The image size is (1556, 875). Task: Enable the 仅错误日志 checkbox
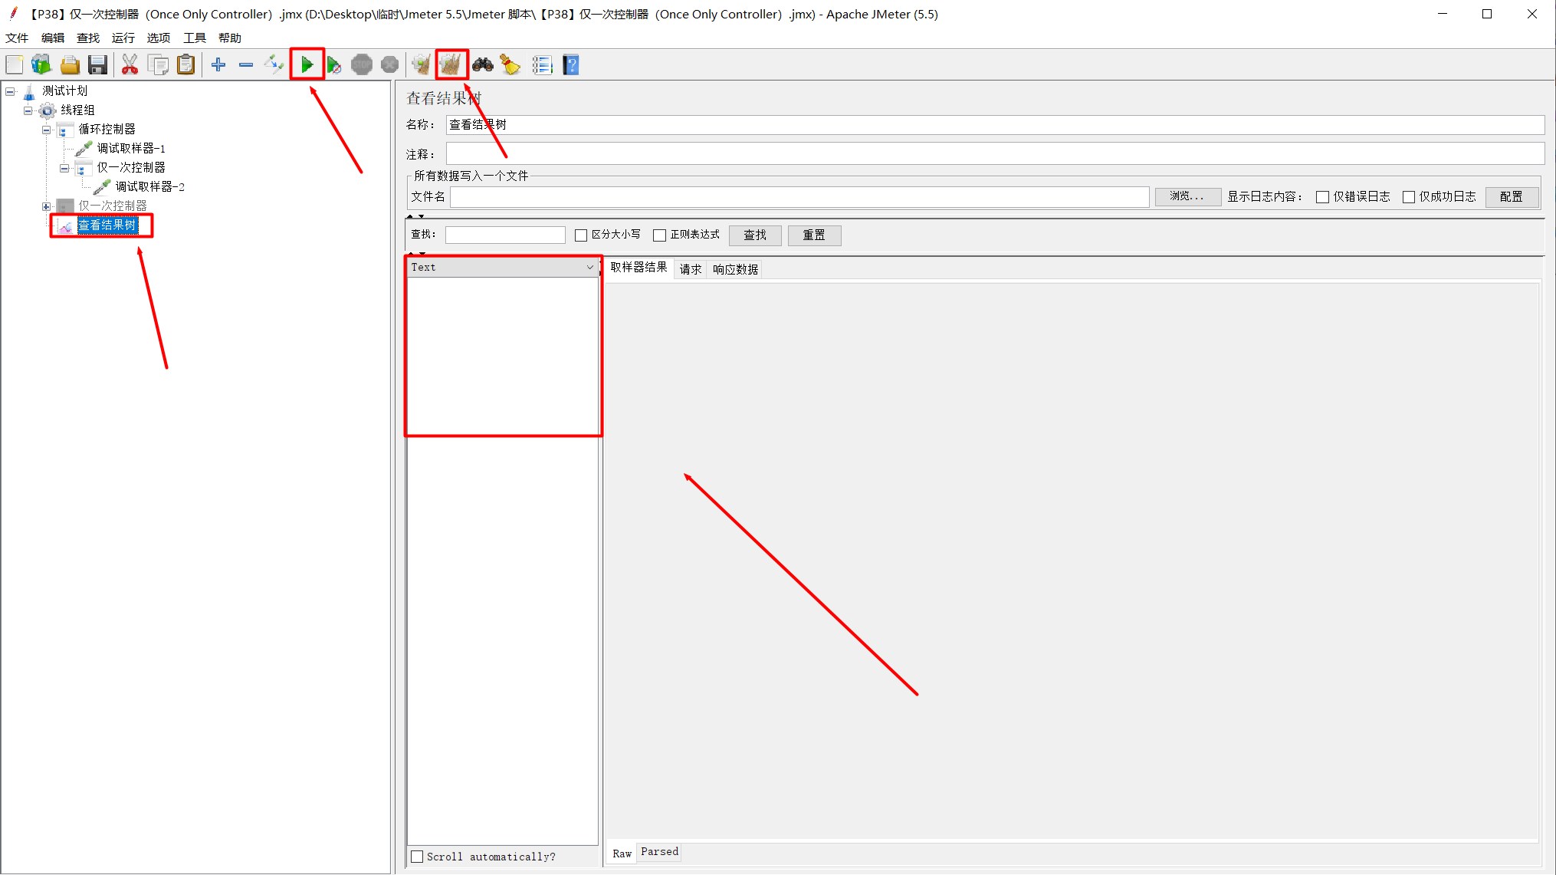(x=1322, y=197)
